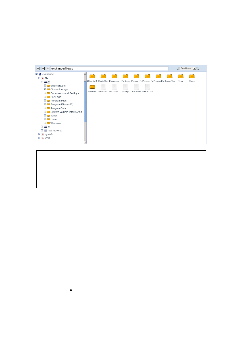The height and width of the screenshot is (344, 242).
Task: Expand the $Recycle.Bin tree folder
Action: click(x=45, y=85)
